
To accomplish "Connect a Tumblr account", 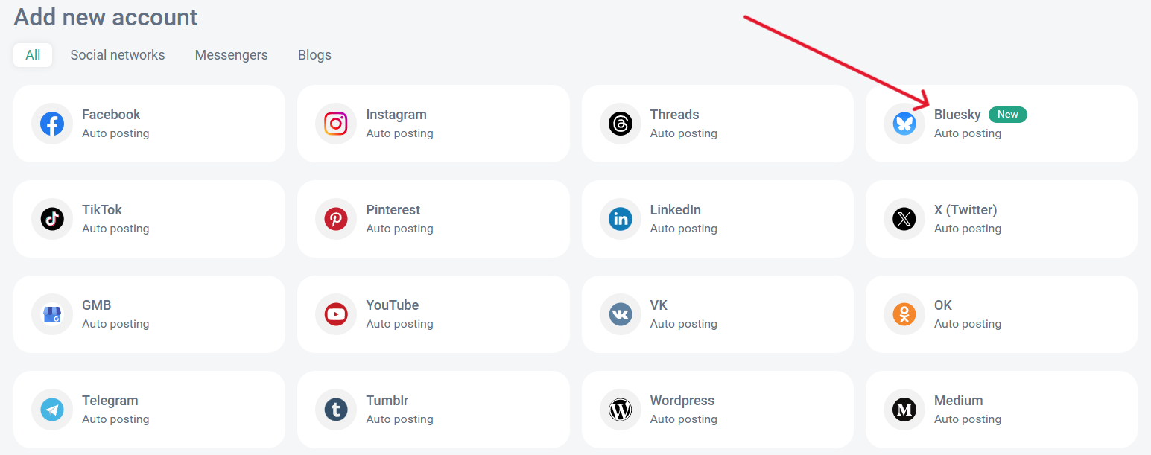I will click(x=433, y=410).
